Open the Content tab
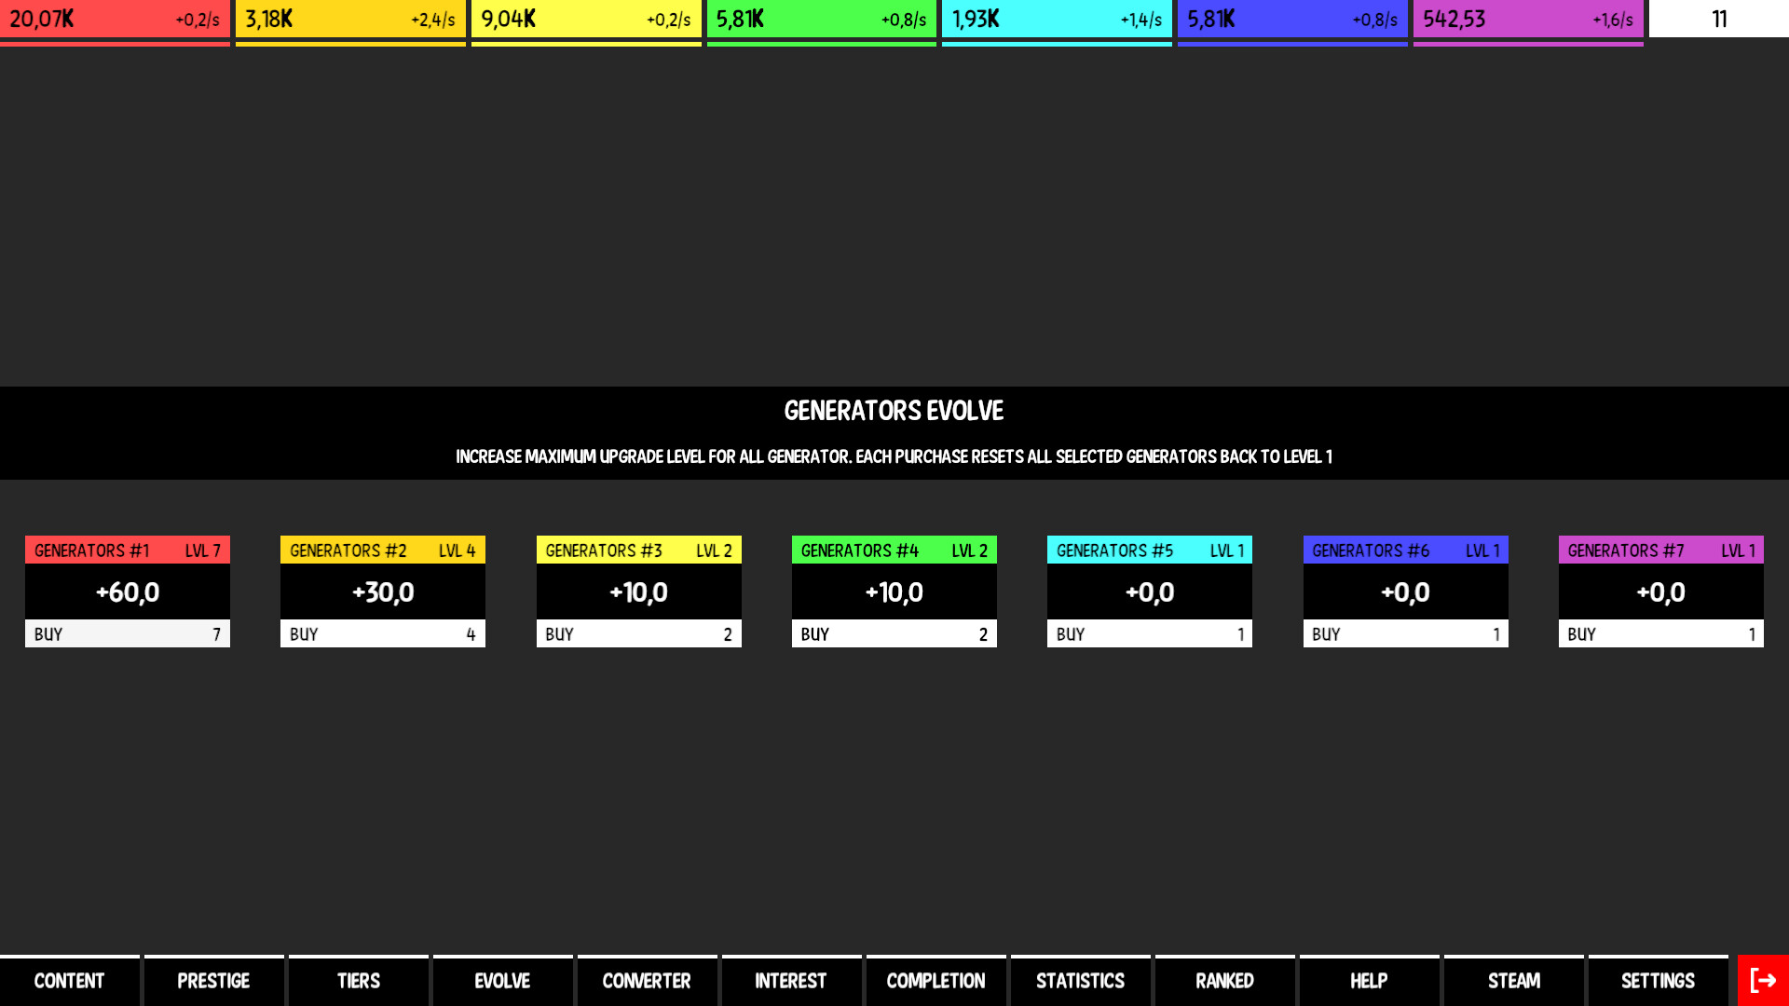The height and width of the screenshot is (1006, 1789). 70,980
